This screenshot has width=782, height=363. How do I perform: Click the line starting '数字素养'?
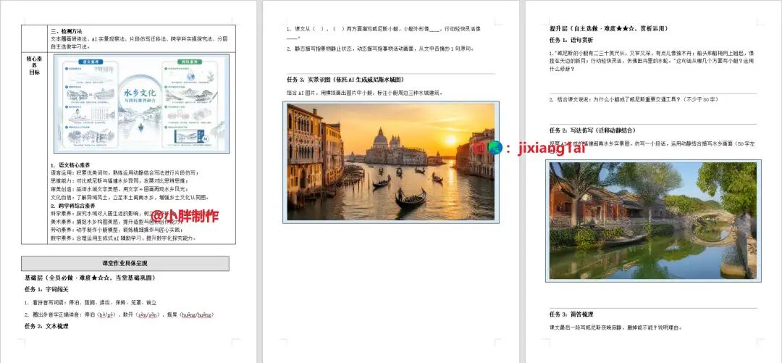click(124, 238)
